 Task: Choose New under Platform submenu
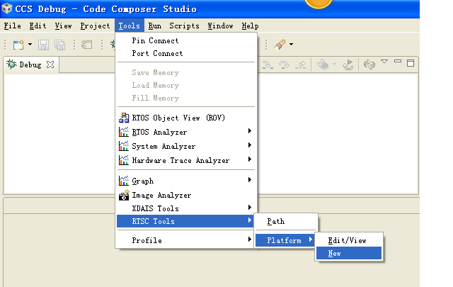pyautogui.click(x=349, y=253)
